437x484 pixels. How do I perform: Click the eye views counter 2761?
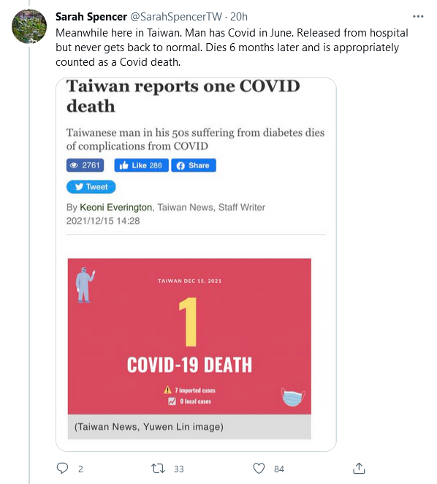point(85,165)
